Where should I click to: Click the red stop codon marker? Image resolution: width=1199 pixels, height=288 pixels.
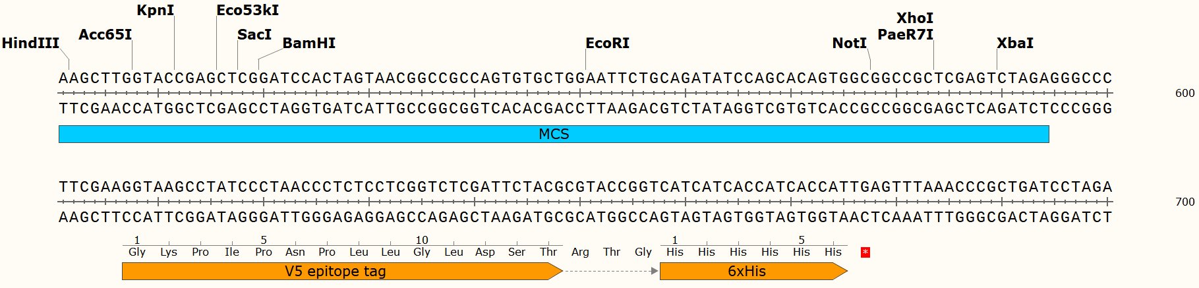[865, 252]
